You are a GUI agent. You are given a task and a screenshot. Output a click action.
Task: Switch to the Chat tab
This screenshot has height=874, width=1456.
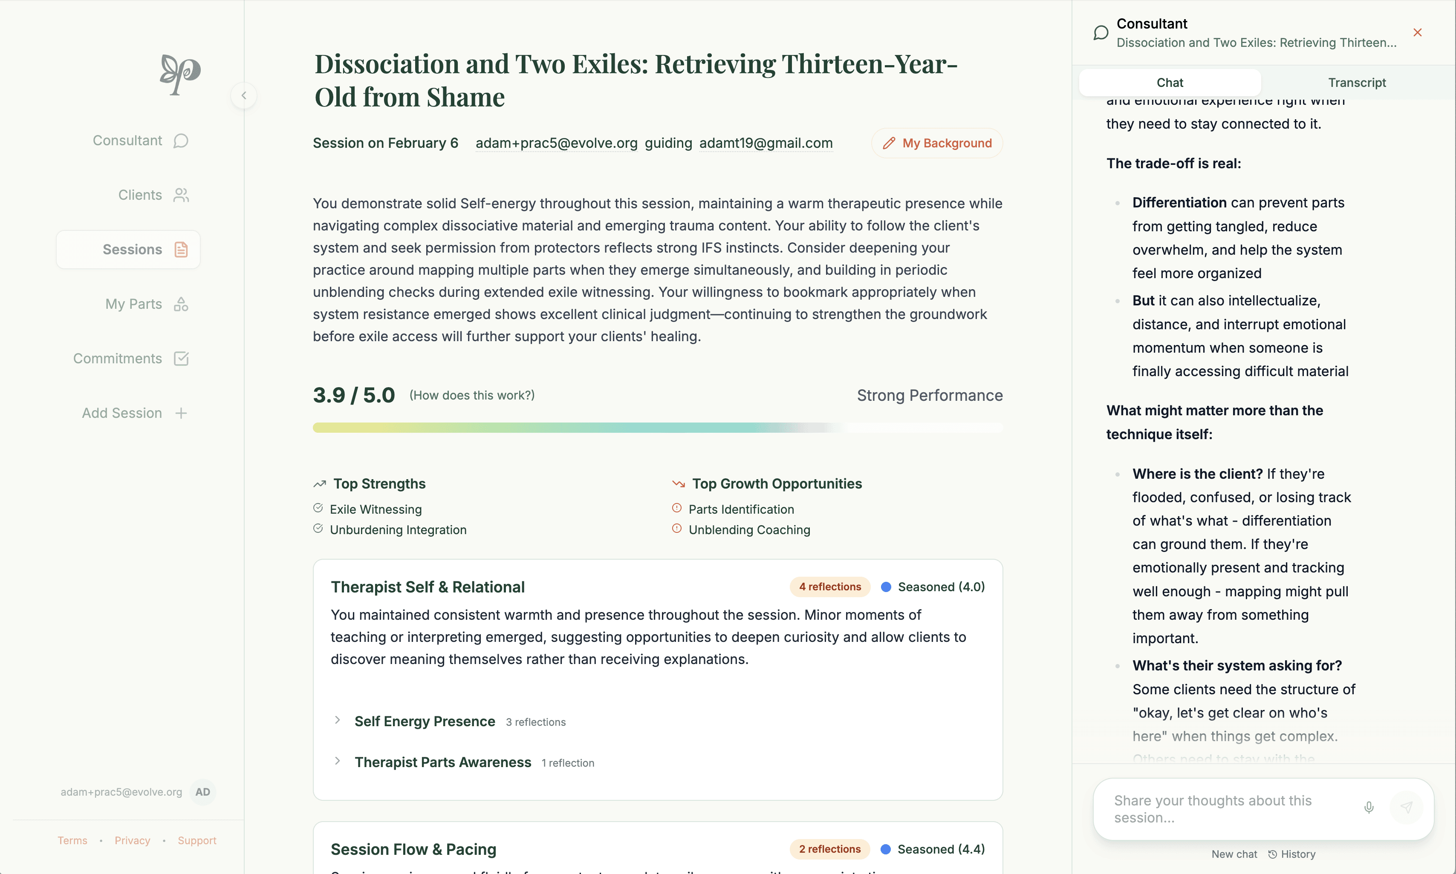[1170, 83]
